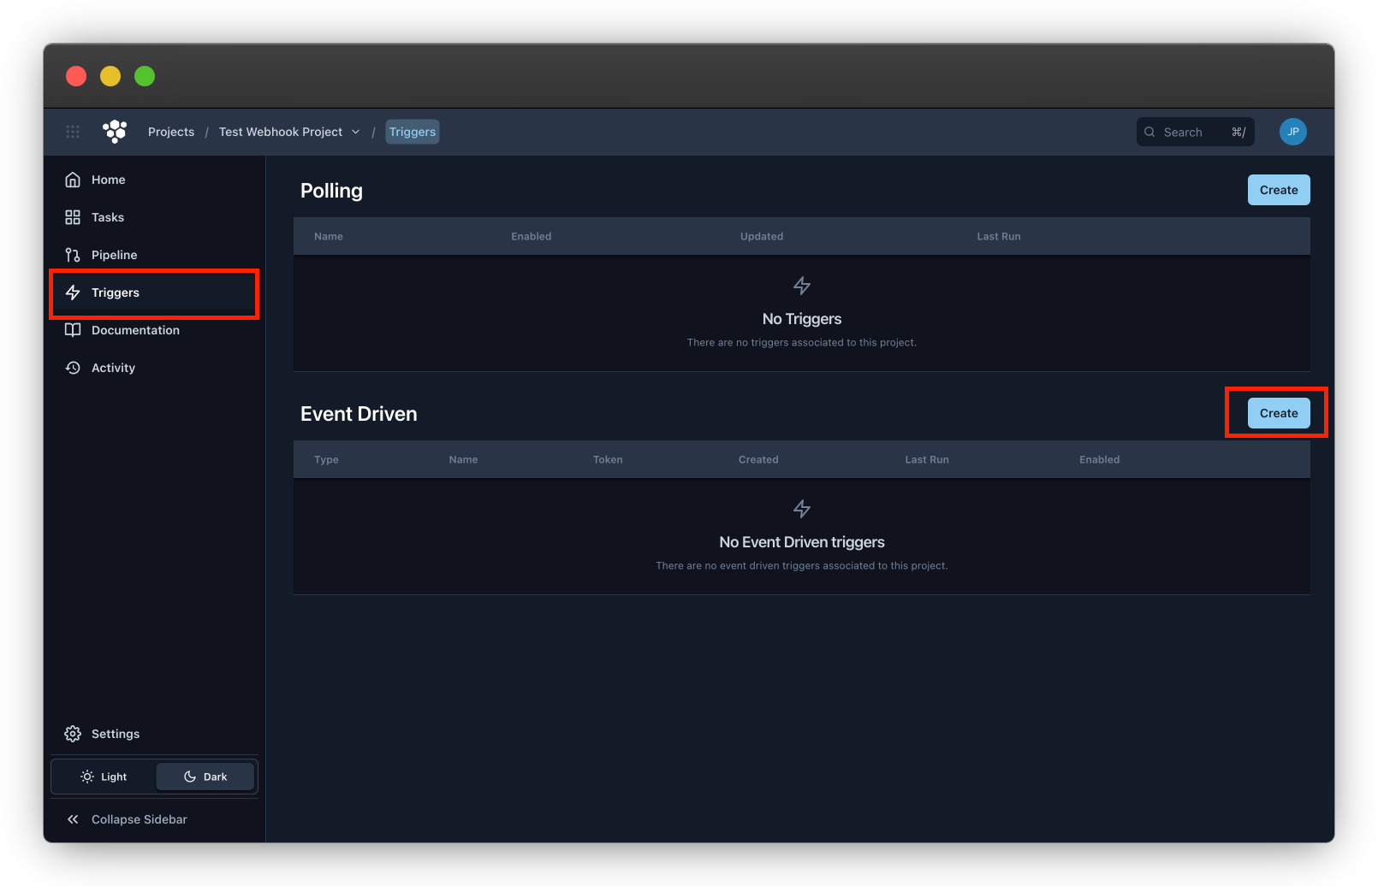Viewport: 1378px width, 886px height.
Task: Click the hexagon cluster logo icon
Action: pyautogui.click(x=115, y=131)
